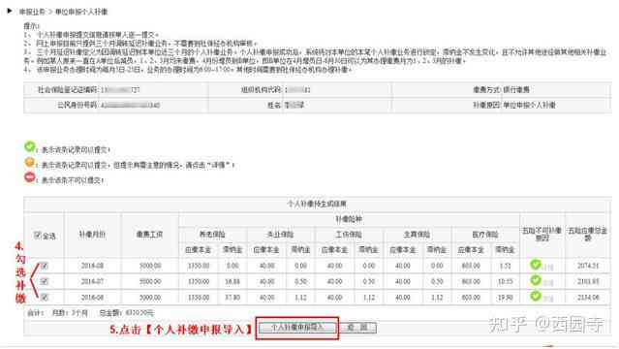
Task: Click the red no-entry legend icon
Action: (x=30, y=177)
